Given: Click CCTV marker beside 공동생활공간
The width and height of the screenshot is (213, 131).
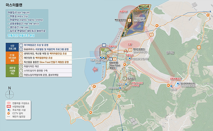Looking at the screenshot, I should (x=168, y=85).
